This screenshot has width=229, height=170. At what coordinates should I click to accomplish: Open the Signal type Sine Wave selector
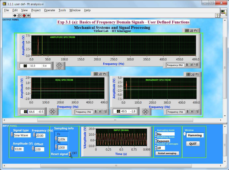(22, 135)
